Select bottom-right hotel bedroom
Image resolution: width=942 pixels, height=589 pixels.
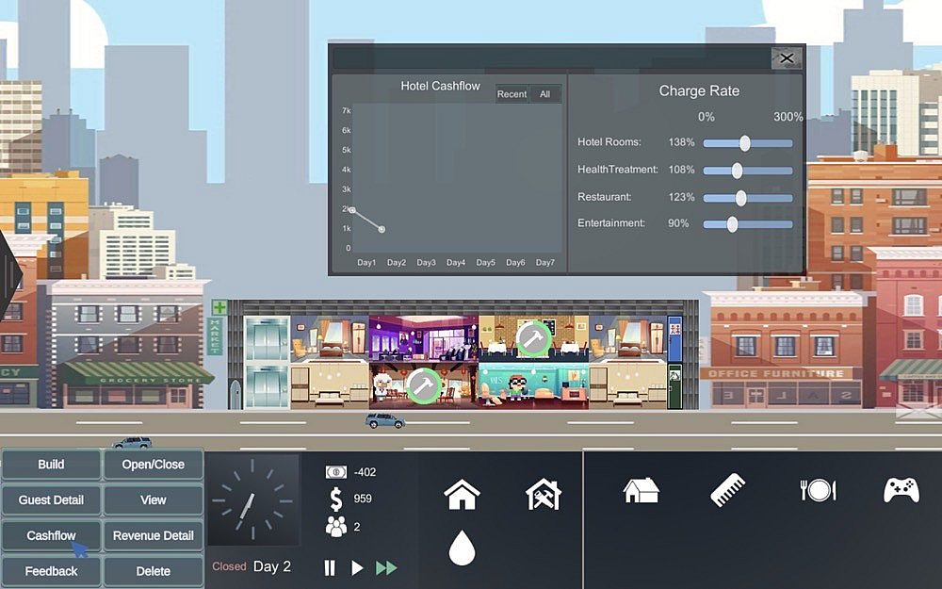coord(627,385)
